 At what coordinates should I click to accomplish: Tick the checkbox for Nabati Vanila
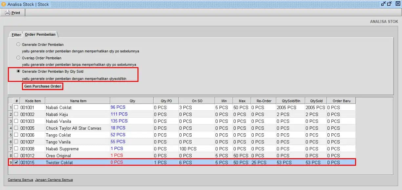point(16,121)
